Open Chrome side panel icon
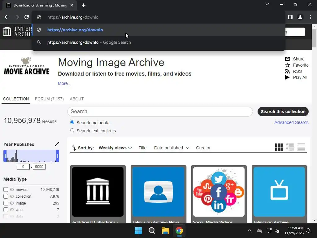Viewport: 317px width, 238px height. (290, 17)
